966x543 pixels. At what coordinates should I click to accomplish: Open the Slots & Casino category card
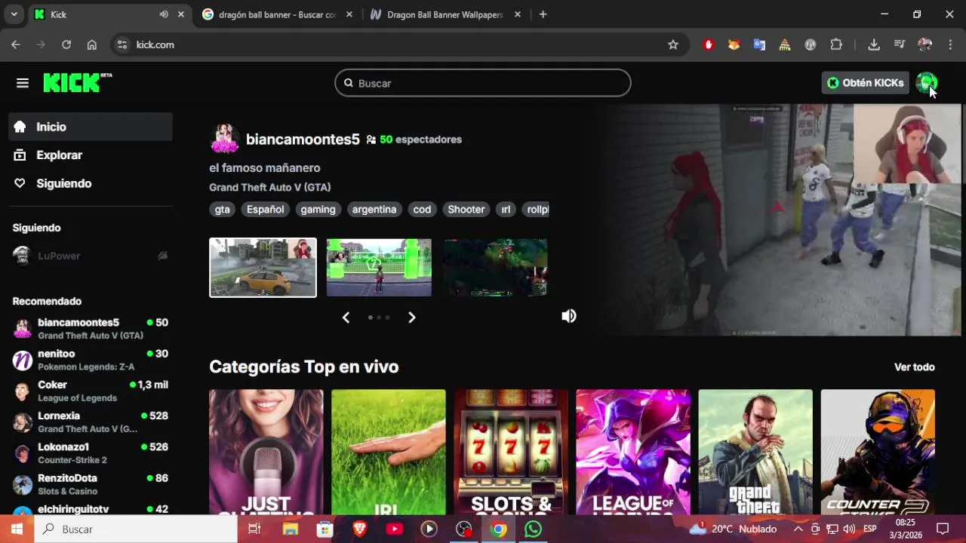[511, 452]
